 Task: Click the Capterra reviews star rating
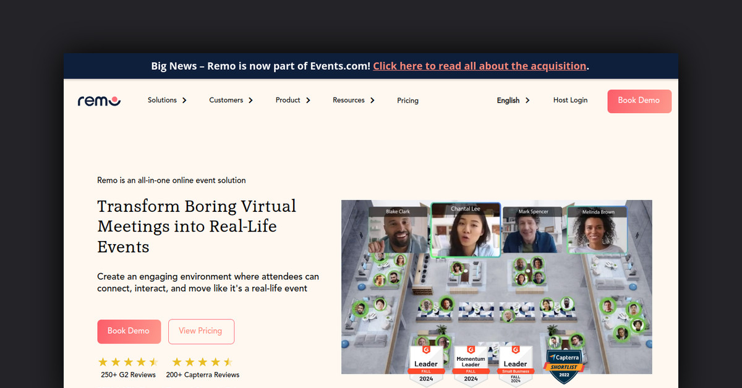coord(202,362)
